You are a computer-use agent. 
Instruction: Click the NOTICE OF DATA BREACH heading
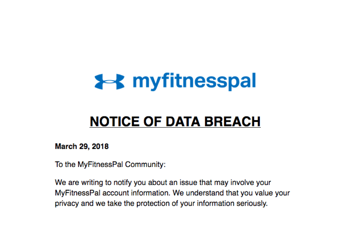click(175, 121)
